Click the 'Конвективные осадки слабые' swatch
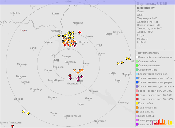Viewport: 175px width, 128px height. [137, 78]
